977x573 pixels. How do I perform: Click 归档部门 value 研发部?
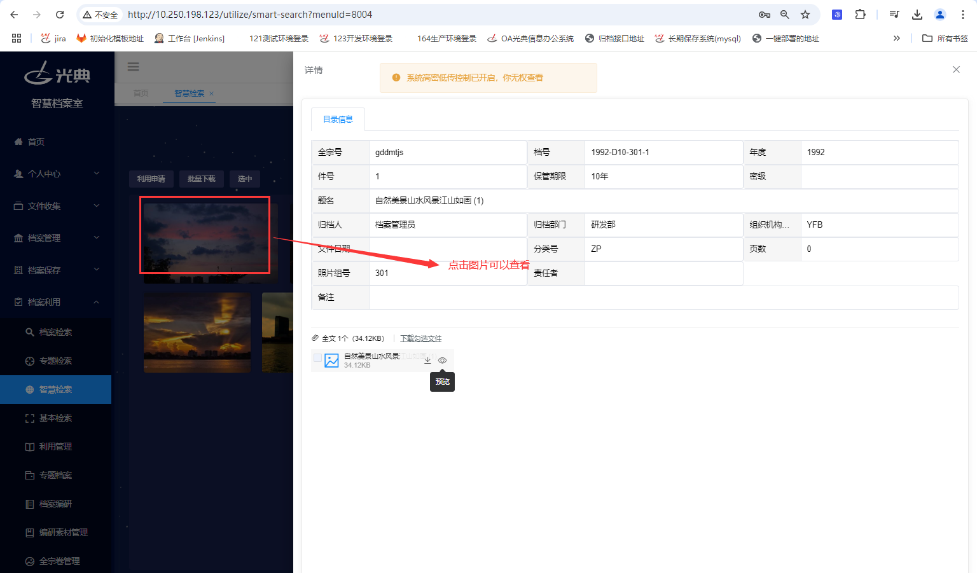point(603,224)
